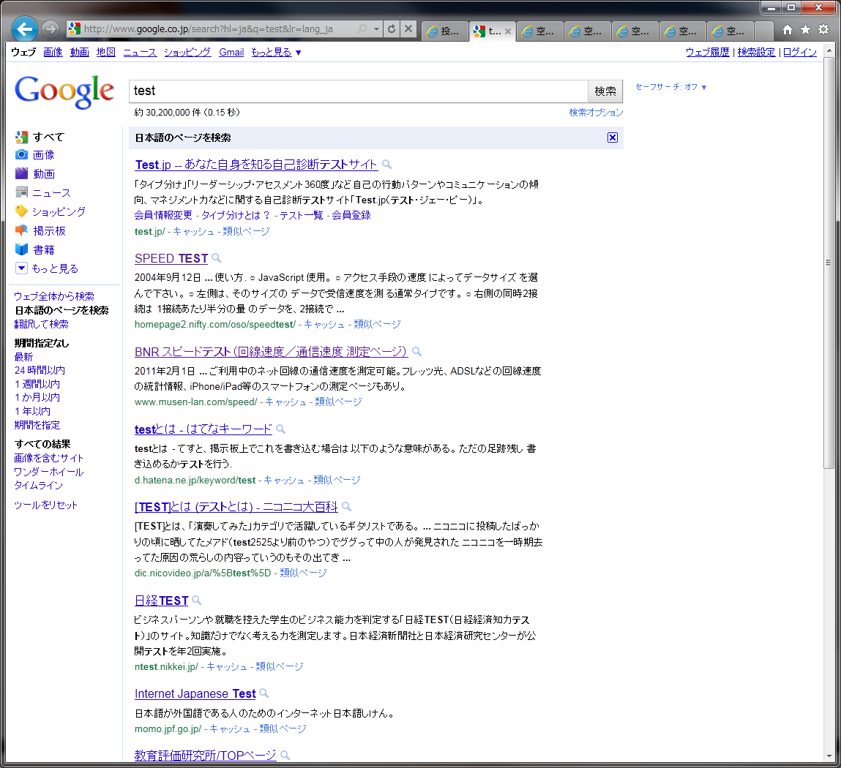The width and height of the screenshot is (841, 768).
Task: Select the 画像 link in top navigation
Action: [53, 53]
